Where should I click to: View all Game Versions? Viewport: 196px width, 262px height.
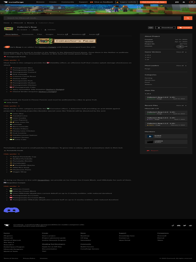point(181,52)
